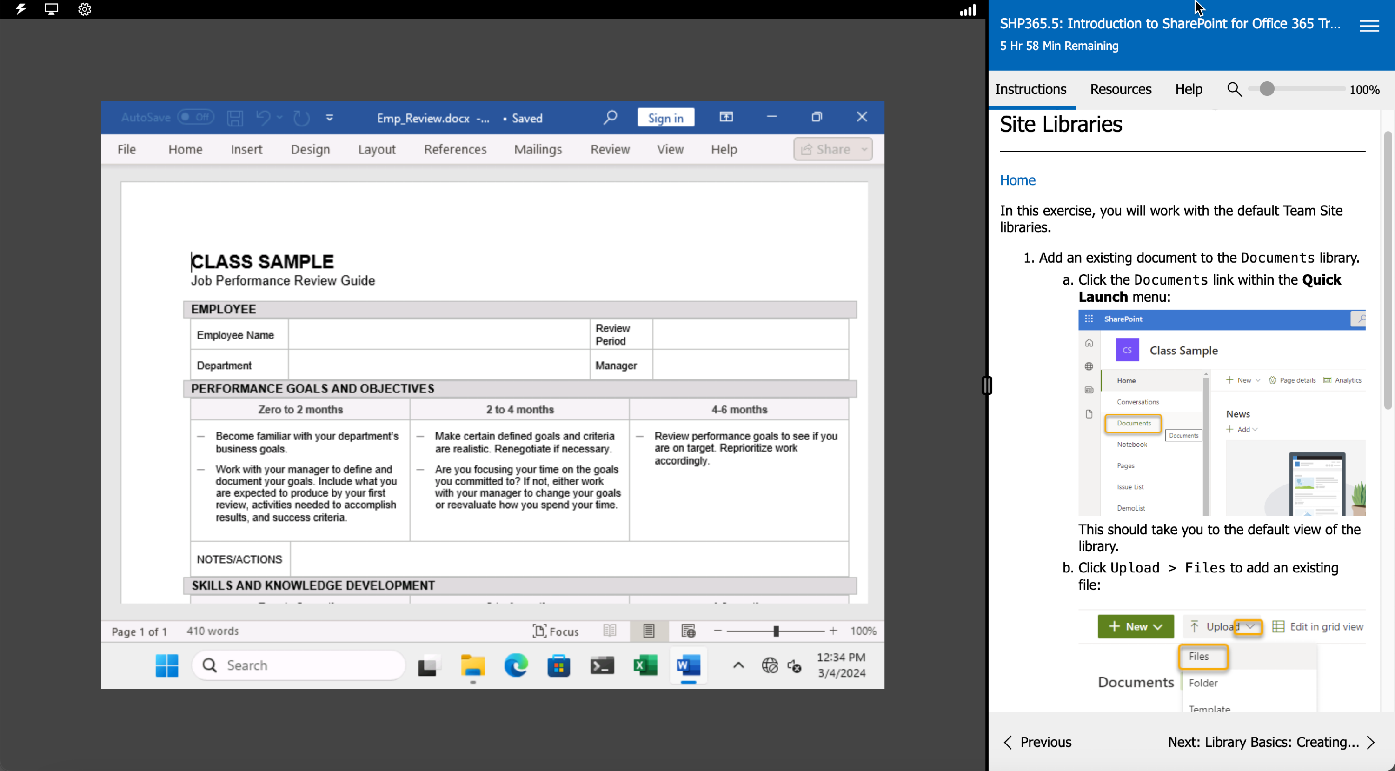Open Excel from the taskbar

tap(645, 665)
